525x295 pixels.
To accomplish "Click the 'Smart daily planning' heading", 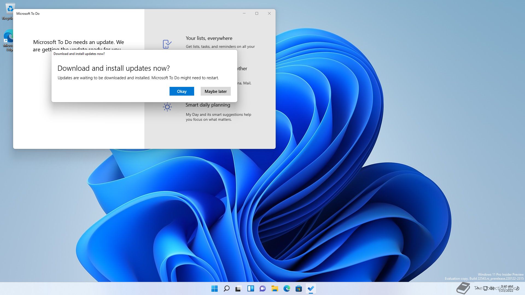I will click(x=208, y=105).
